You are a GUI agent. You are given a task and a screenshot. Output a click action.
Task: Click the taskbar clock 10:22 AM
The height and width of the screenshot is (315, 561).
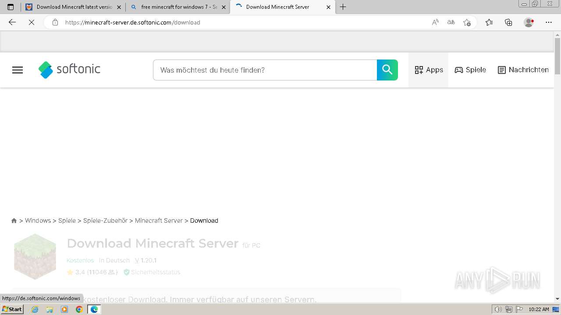(539, 309)
